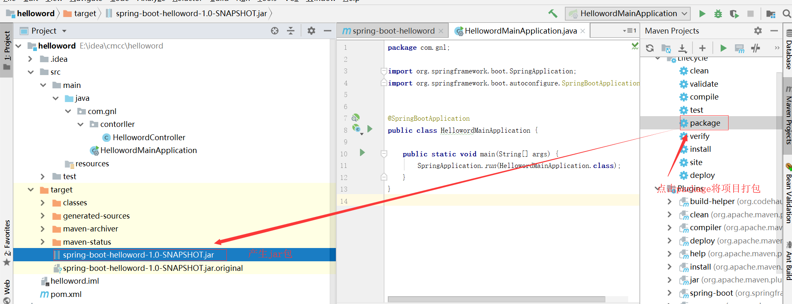Select helloword.iml file in project tree
This screenshot has height=304, width=792.
click(75, 281)
